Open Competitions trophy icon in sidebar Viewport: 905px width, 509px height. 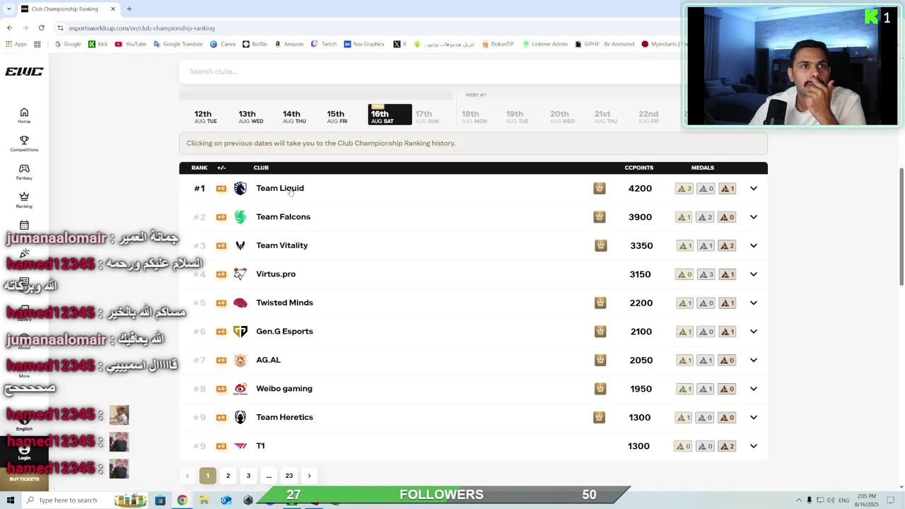tap(24, 144)
